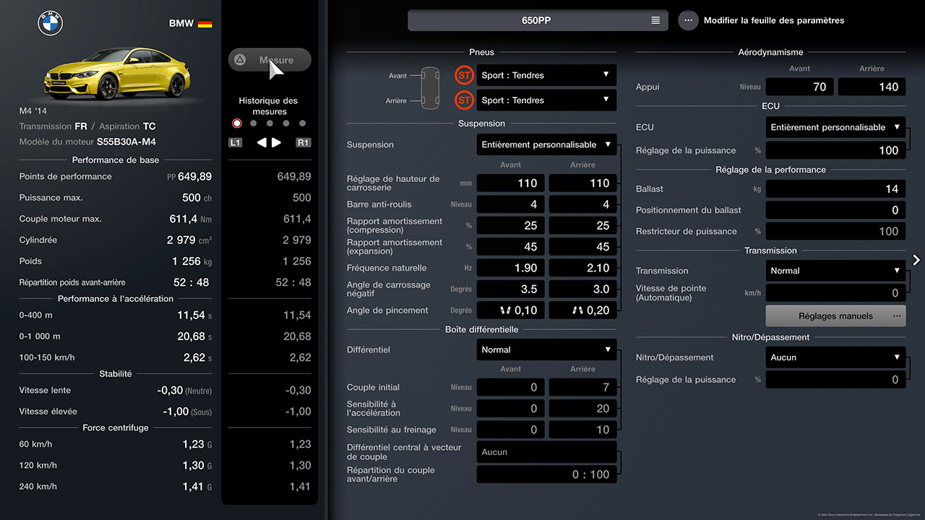Viewport: 925px width, 520px height.
Task: Edit the ECU power setting 100
Action: [835, 150]
